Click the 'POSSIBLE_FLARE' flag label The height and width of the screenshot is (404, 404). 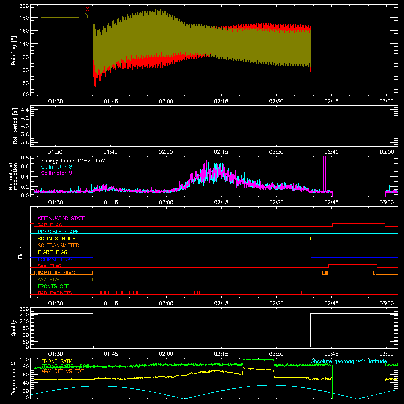pos(58,232)
